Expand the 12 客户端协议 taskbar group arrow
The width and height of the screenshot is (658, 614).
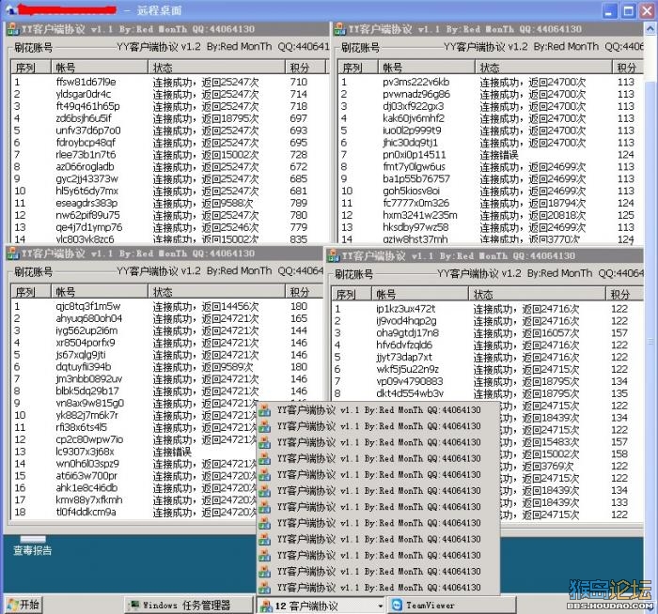click(380, 606)
